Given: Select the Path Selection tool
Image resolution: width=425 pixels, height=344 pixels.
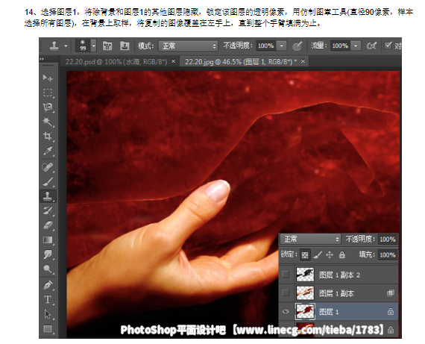Looking at the screenshot, I should [x=48, y=314].
